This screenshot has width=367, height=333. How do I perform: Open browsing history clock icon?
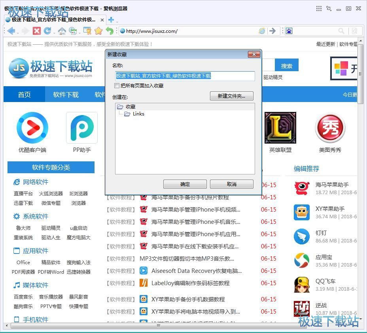(73, 31)
